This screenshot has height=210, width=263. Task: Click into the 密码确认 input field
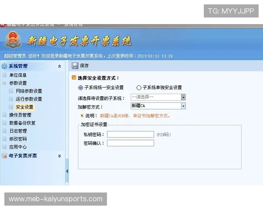(x=131, y=143)
